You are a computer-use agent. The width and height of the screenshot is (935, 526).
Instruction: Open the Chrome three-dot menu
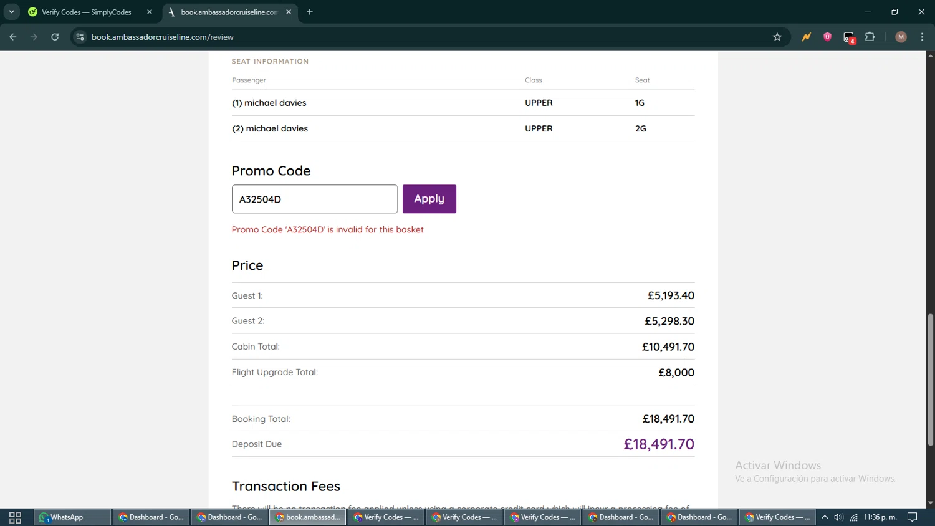(923, 37)
